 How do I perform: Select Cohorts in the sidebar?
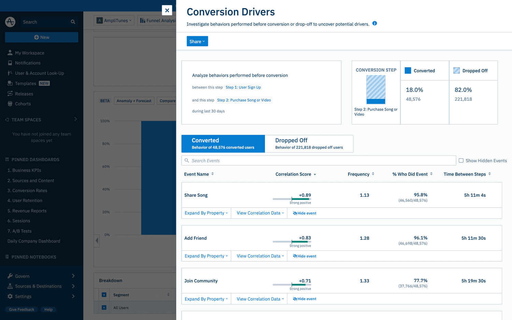(x=23, y=104)
